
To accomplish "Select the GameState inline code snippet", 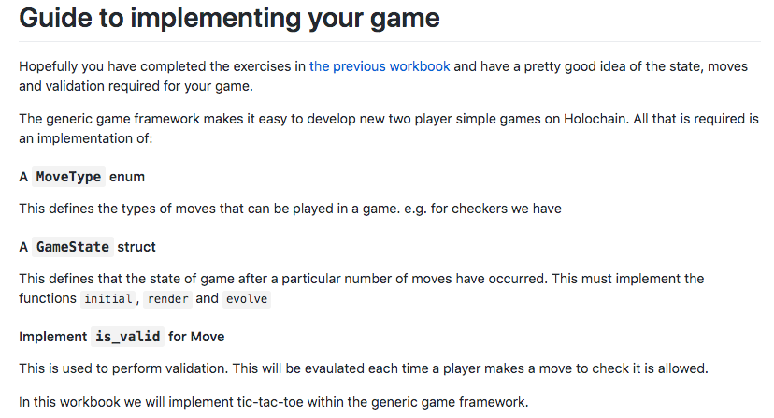I will point(73,247).
